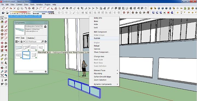Adjust the shadow month slider
Viewport: 197px width, 101px height.
(x=20, y=12)
